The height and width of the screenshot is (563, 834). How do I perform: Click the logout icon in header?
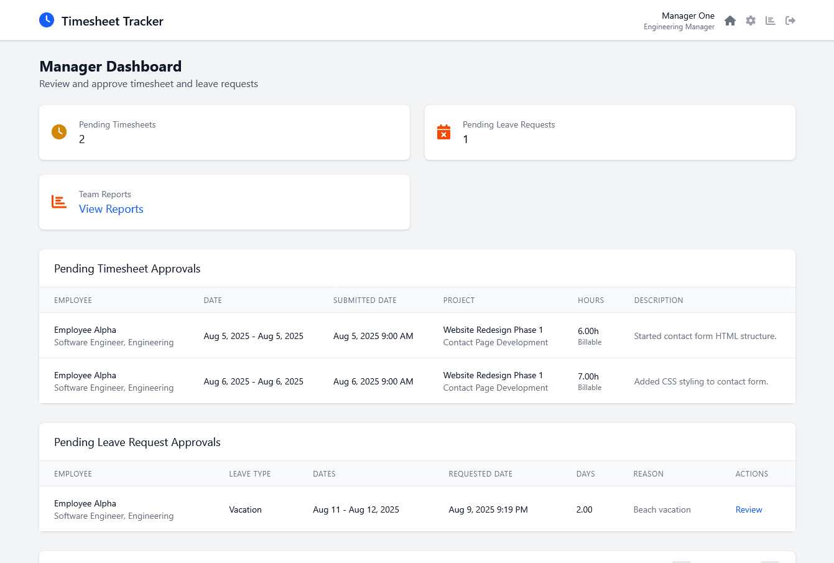pyautogui.click(x=790, y=21)
